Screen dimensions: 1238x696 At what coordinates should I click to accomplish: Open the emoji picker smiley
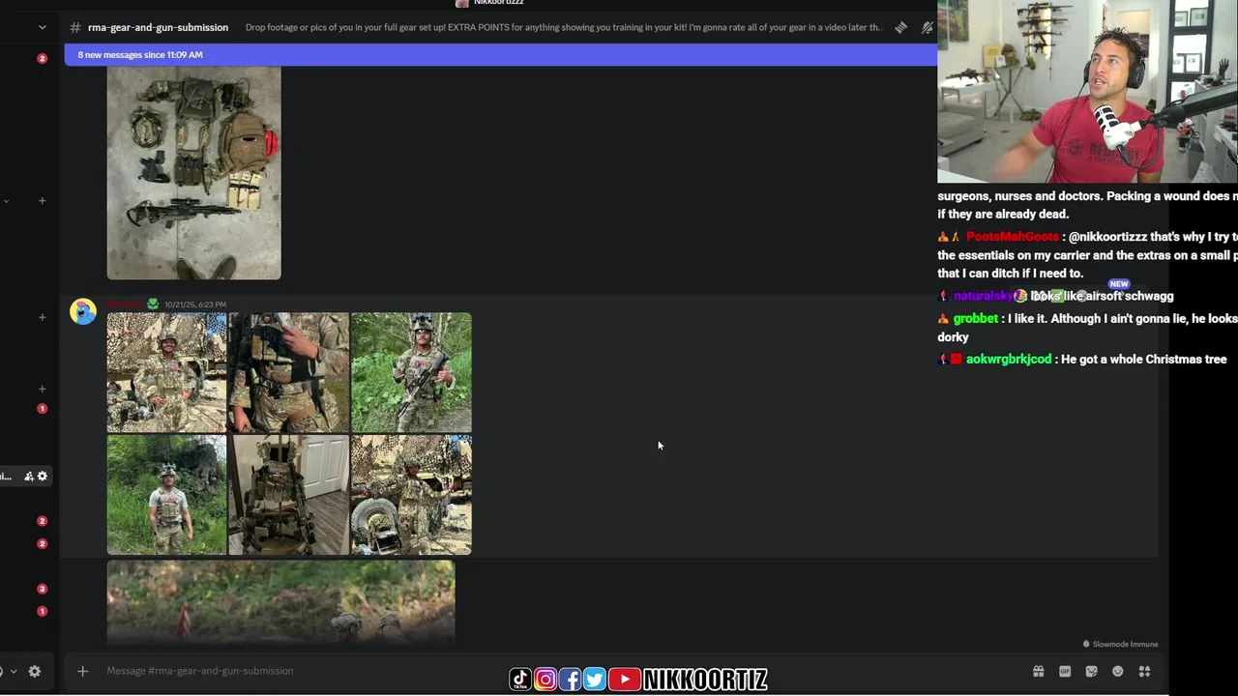pos(1118,671)
